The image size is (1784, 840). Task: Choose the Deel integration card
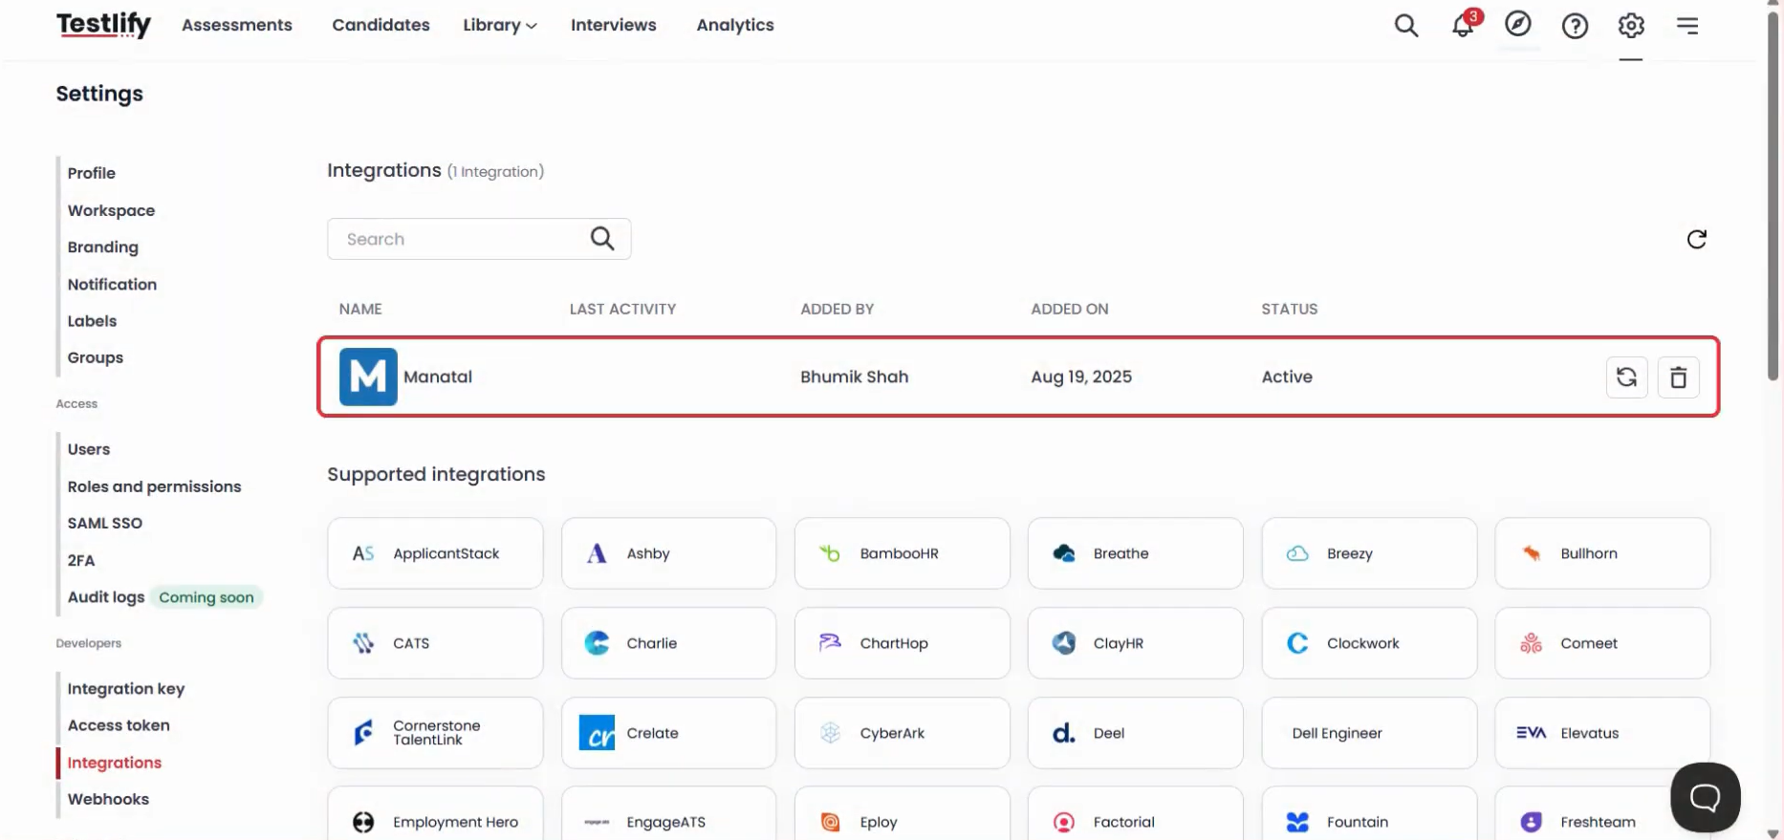pos(1135,733)
